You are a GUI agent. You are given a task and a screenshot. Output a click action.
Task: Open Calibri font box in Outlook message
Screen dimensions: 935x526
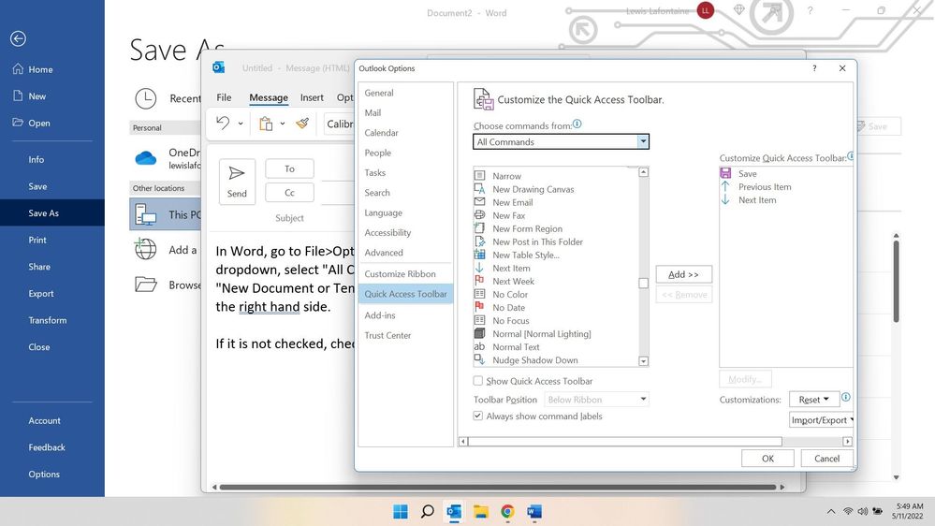pyautogui.click(x=340, y=124)
